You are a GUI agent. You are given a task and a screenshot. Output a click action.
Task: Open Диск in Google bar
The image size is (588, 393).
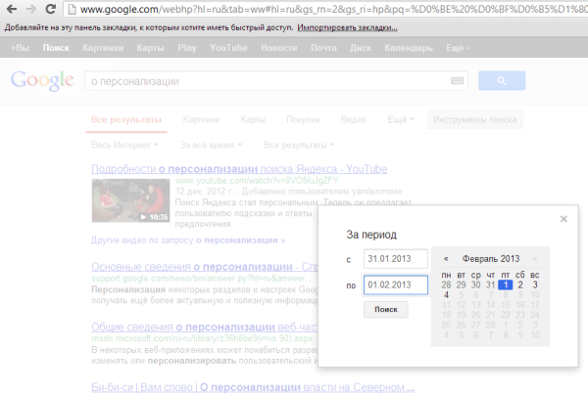[x=361, y=48]
